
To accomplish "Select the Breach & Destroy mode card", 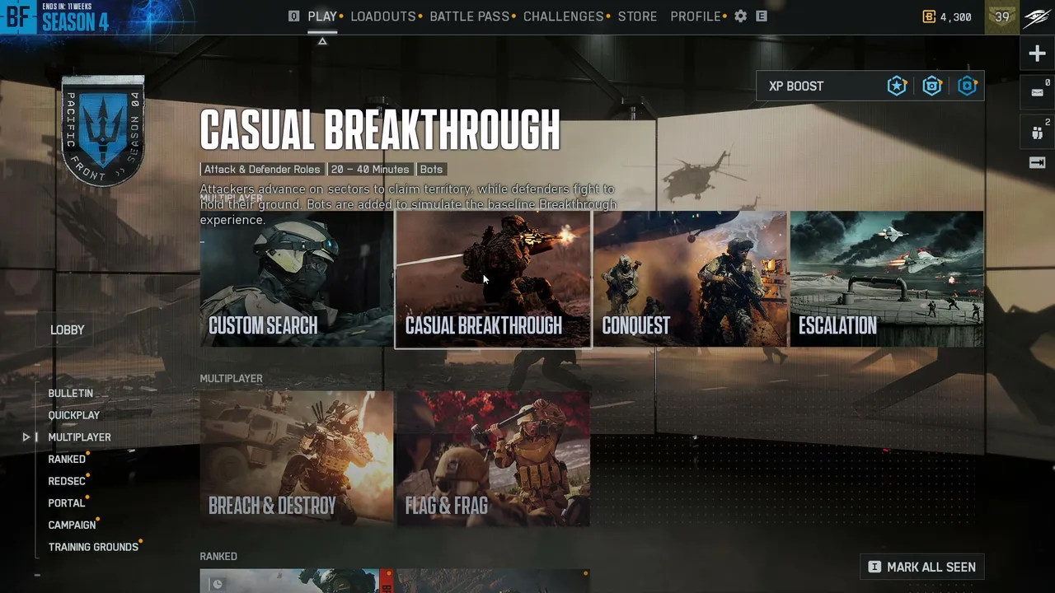I will [x=297, y=459].
